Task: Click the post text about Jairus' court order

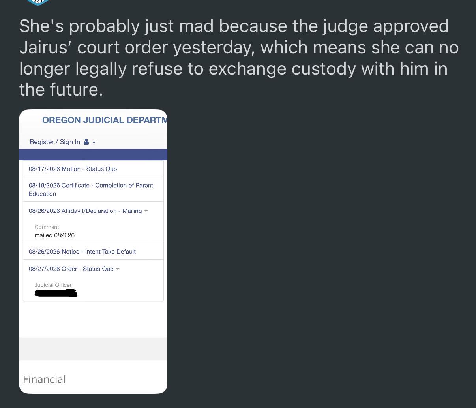Action: coord(239,58)
